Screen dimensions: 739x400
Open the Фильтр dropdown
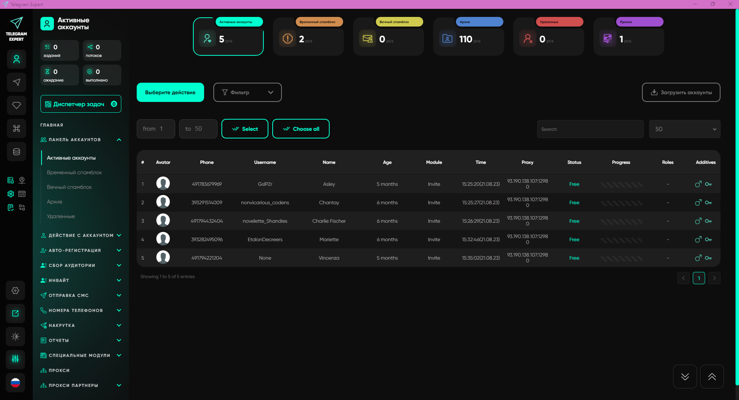248,92
